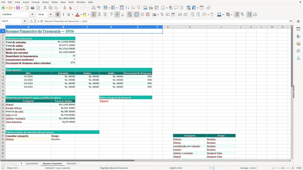Toggle Underline formatting button
Screen dimensions: 303x170
(x=68, y=15)
